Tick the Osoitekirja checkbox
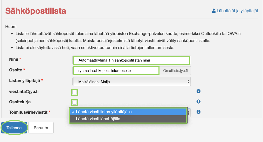The image size is (263, 142). pos(75,102)
